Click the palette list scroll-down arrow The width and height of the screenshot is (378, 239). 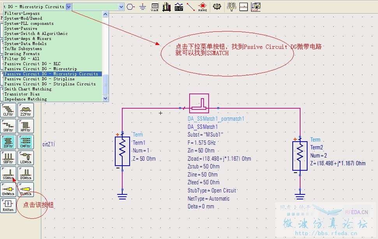105,98
